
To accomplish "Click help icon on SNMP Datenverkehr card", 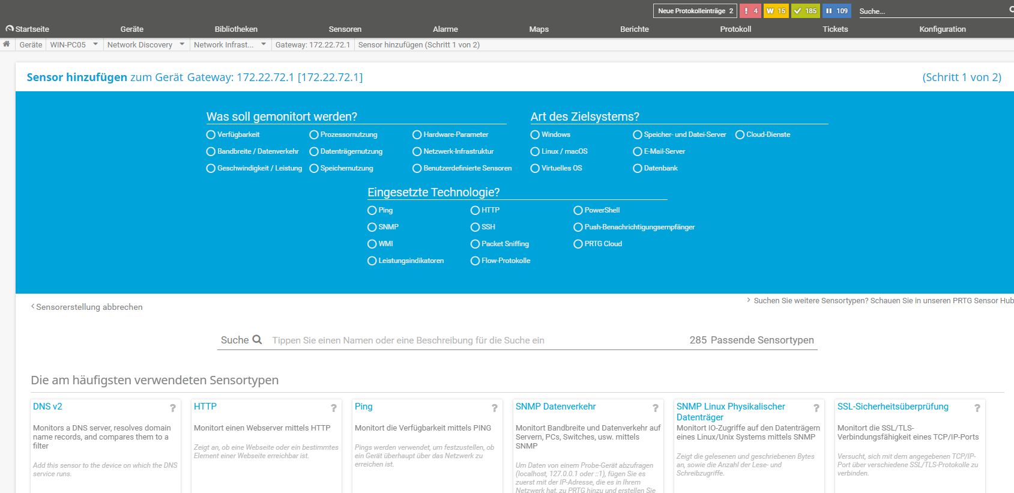I will pos(656,408).
